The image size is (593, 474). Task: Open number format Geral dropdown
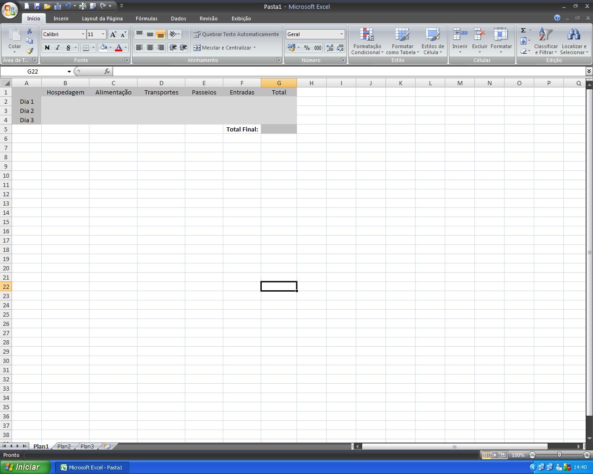(341, 34)
